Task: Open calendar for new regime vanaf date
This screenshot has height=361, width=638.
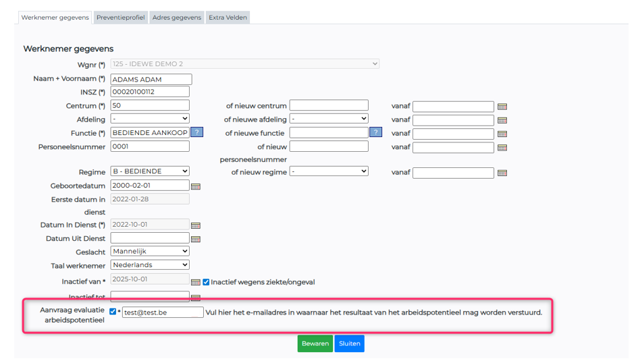Action: point(502,173)
